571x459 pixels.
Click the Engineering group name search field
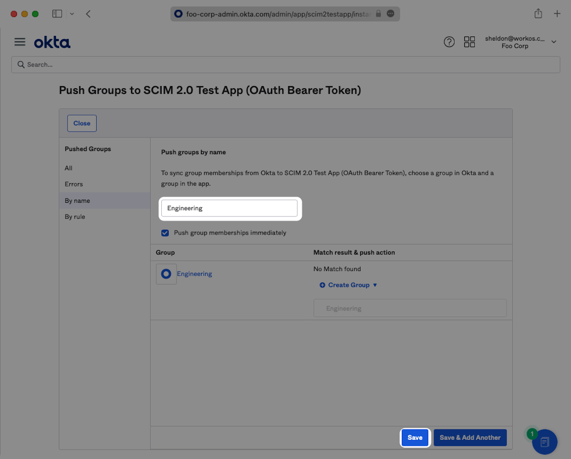[x=229, y=208]
